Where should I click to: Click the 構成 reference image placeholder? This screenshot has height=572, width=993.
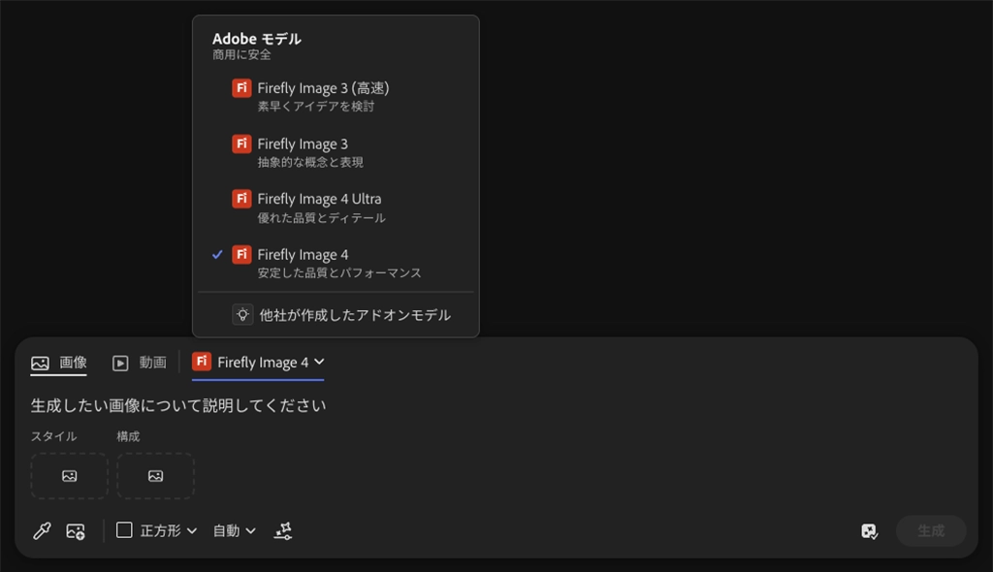point(156,476)
